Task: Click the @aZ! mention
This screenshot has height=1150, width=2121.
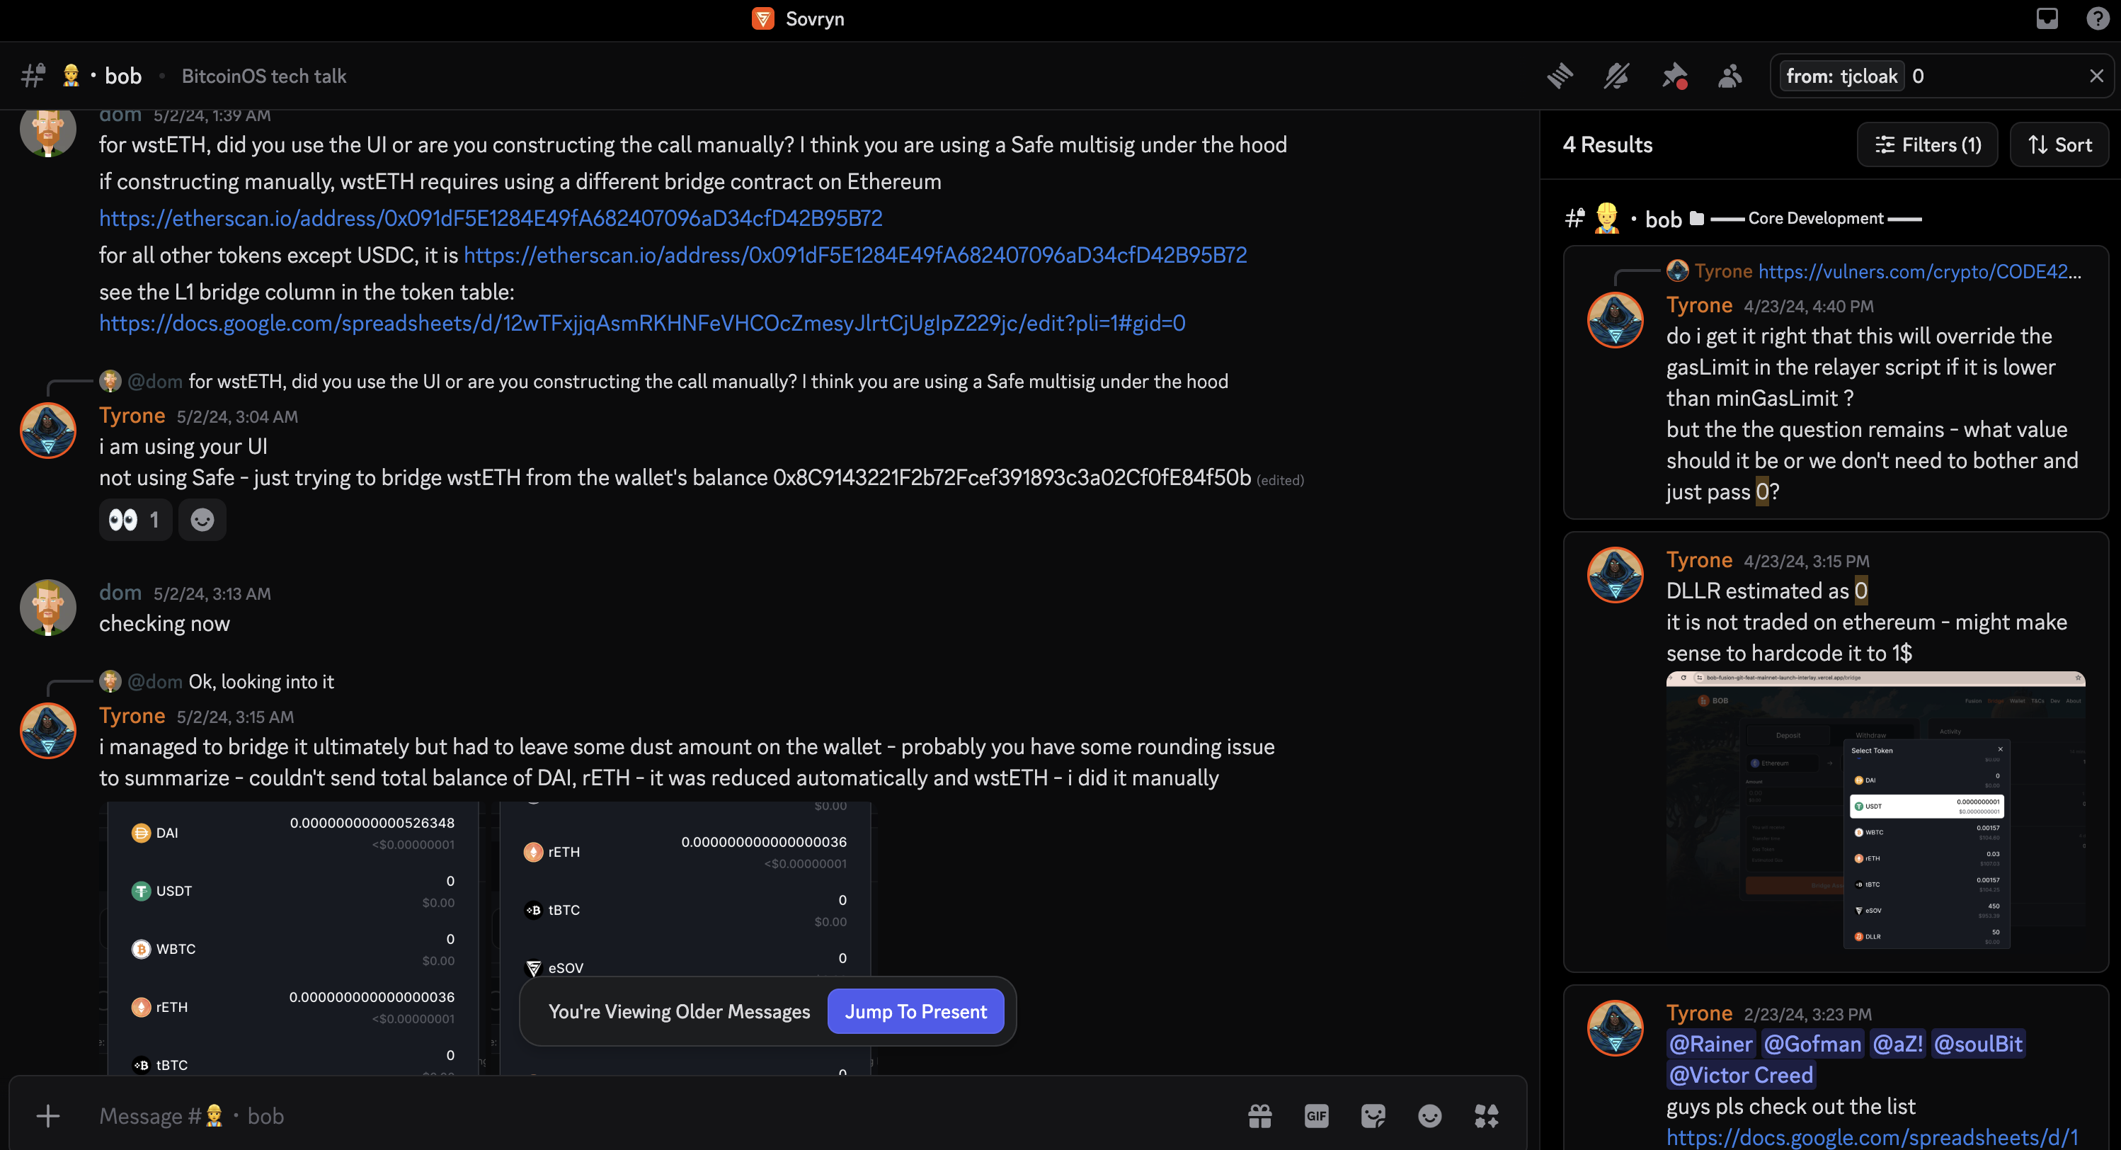Action: pos(1898,1044)
